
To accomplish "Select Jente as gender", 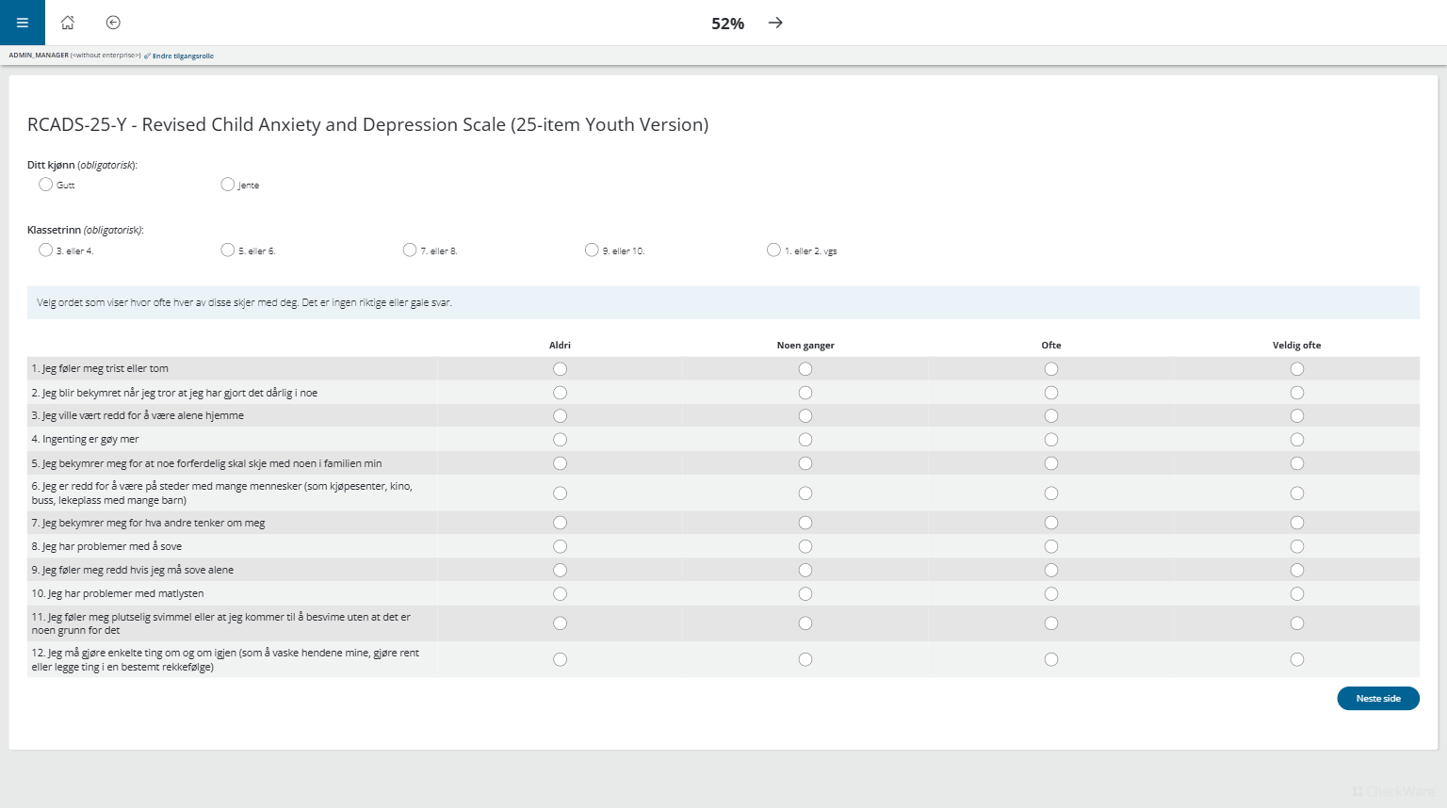I will click(x=227, y=185).
